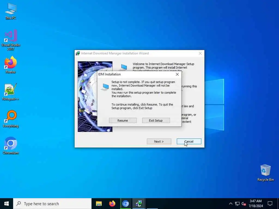This screenshot has width=279, height=209.
Task: Select Notepad++ desktop shortcut
Action: pos(11,92)
